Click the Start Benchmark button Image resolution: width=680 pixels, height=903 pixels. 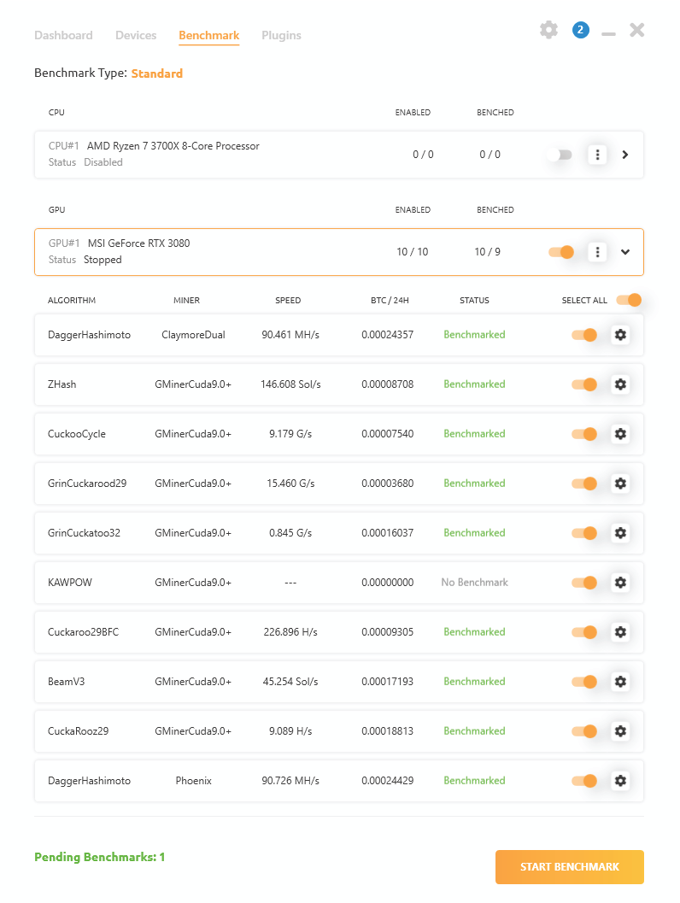pos(570,867)
